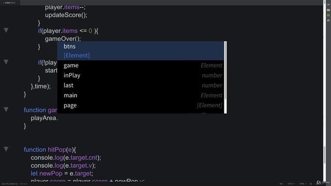Collapse the function hitPop fold arrow
Viewport: 331px width, 186px height.
pos(6,149)
